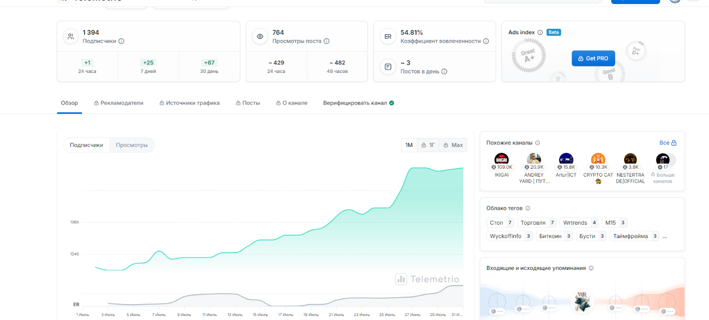Viewport: 709px width, 320px height.
Task: Choose the Max time range option
Action: click(453, 145)
